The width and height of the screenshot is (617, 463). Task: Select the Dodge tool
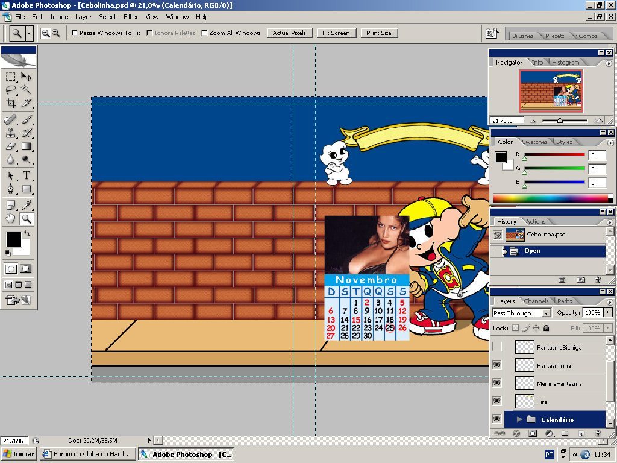coord(27,159)
